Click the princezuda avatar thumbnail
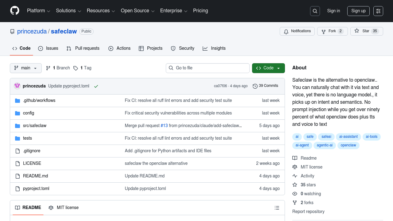This screenshot has width=393, height=221. (17, 86)
